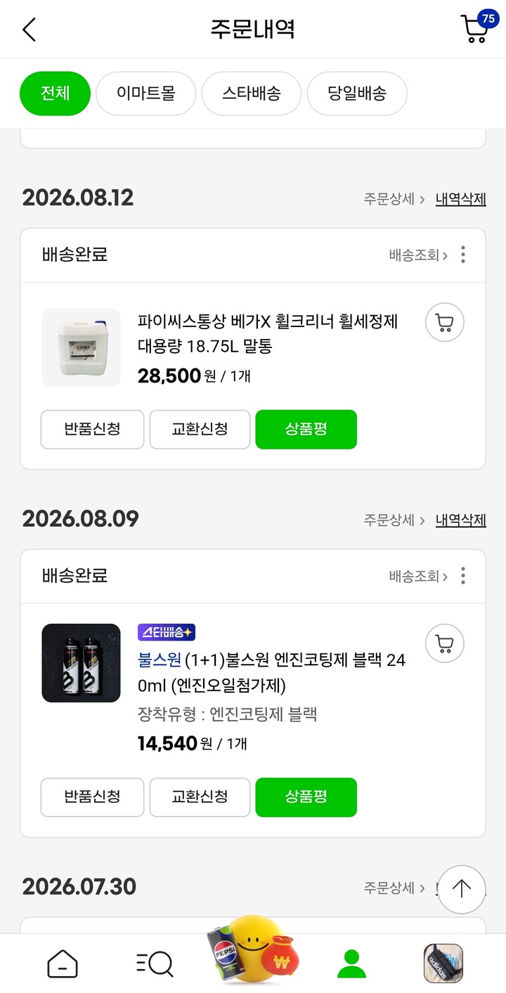The height and width of the screenshot is (993, 506).
Task: Open 주문상세 for 2026.08.12 order
Action: (394, 199)
